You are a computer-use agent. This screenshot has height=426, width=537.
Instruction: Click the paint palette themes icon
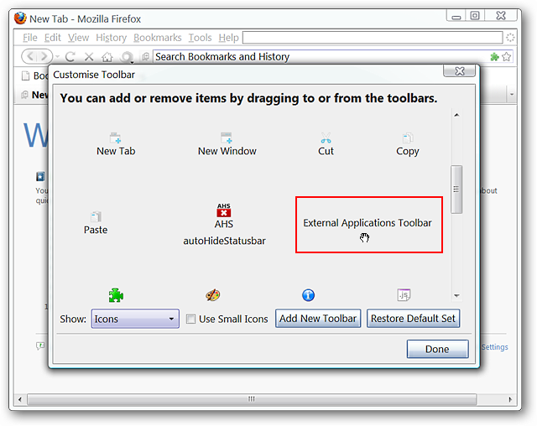pos(212,295)
